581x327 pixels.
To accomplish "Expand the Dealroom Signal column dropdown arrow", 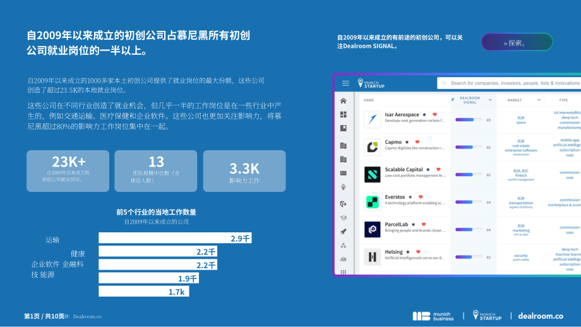I will (x=490, y=100).
